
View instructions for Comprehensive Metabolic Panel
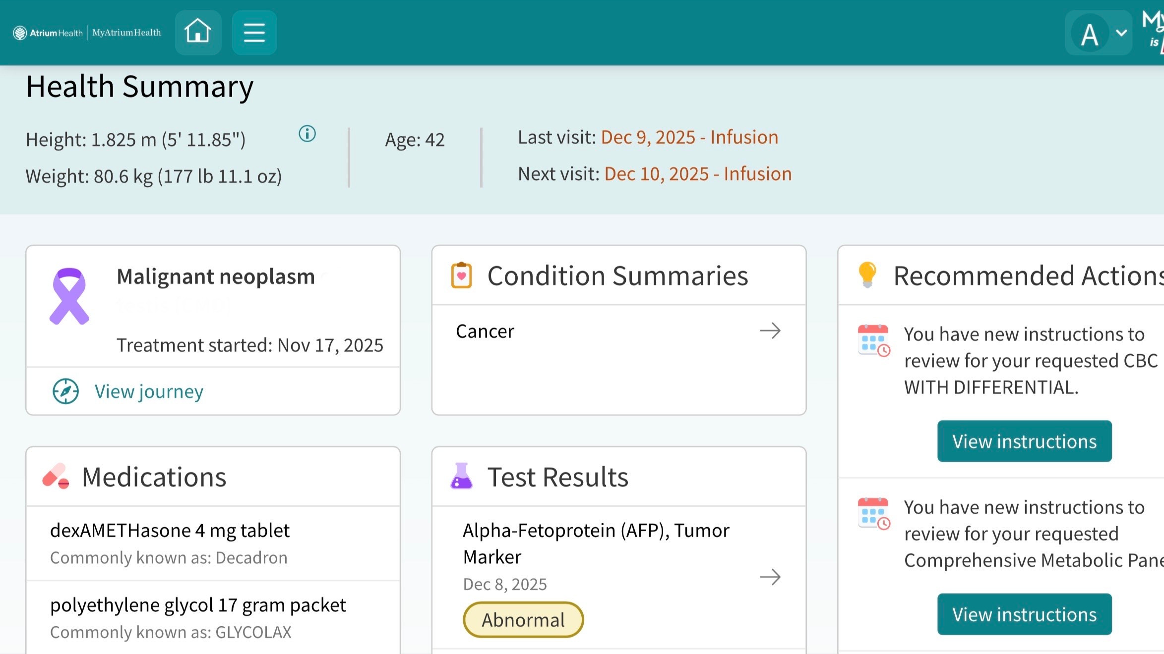point(1024,614)
